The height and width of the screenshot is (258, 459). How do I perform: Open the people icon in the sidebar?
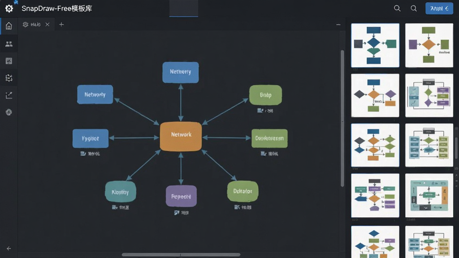click(9, 44)
